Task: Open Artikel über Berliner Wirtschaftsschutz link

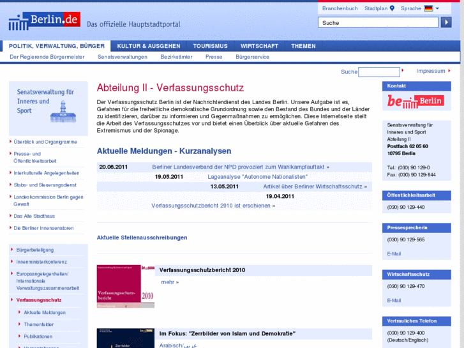Action: 315,186
